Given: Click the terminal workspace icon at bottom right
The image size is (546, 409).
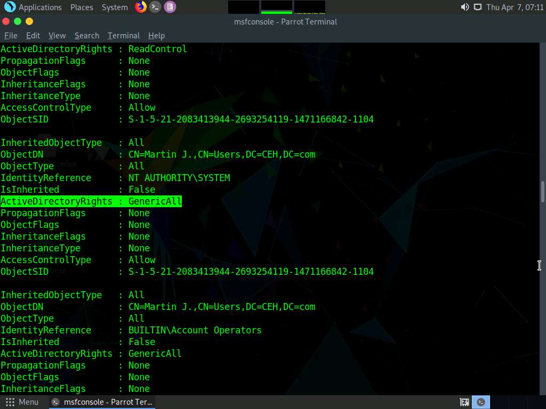Looking at the screenshot, I should pos(481,402).
